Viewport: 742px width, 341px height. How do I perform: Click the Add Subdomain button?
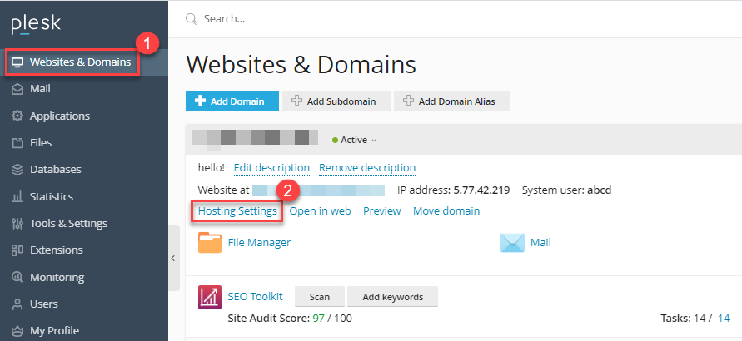[x=335, y=101]
